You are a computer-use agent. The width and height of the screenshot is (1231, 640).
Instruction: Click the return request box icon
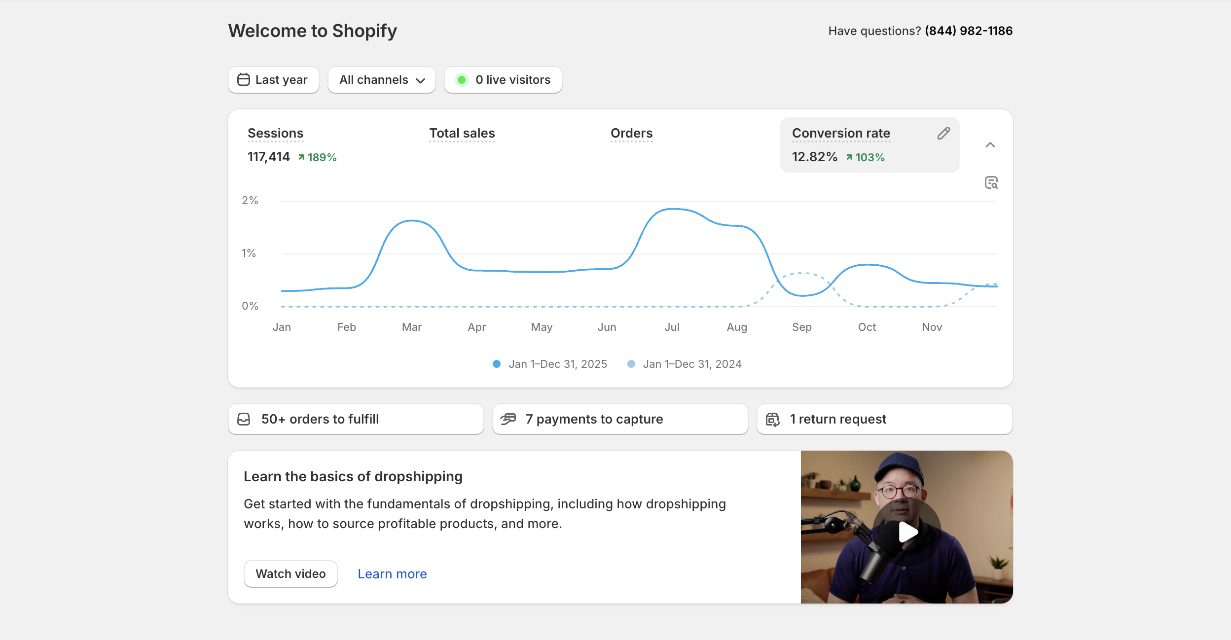(772, 420)
